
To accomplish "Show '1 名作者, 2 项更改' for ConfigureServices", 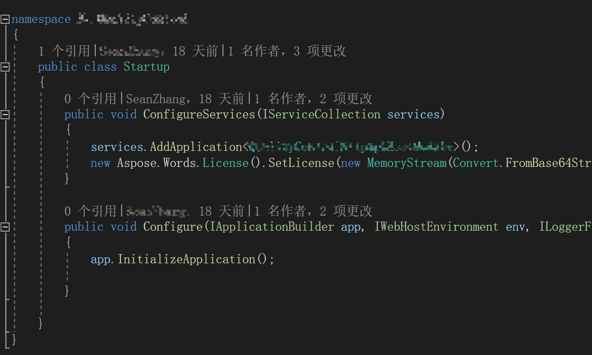I will pos(313,98).
